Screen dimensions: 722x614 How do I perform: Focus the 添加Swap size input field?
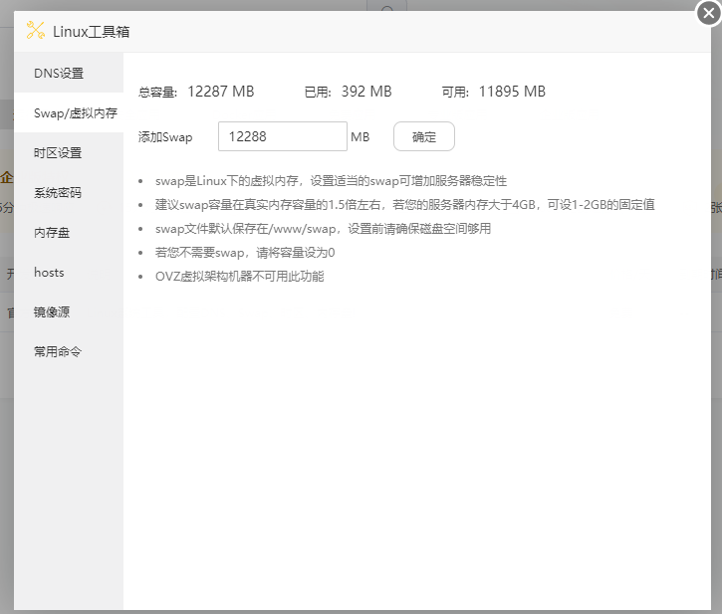pyautogui.click(x=283, y=136)
